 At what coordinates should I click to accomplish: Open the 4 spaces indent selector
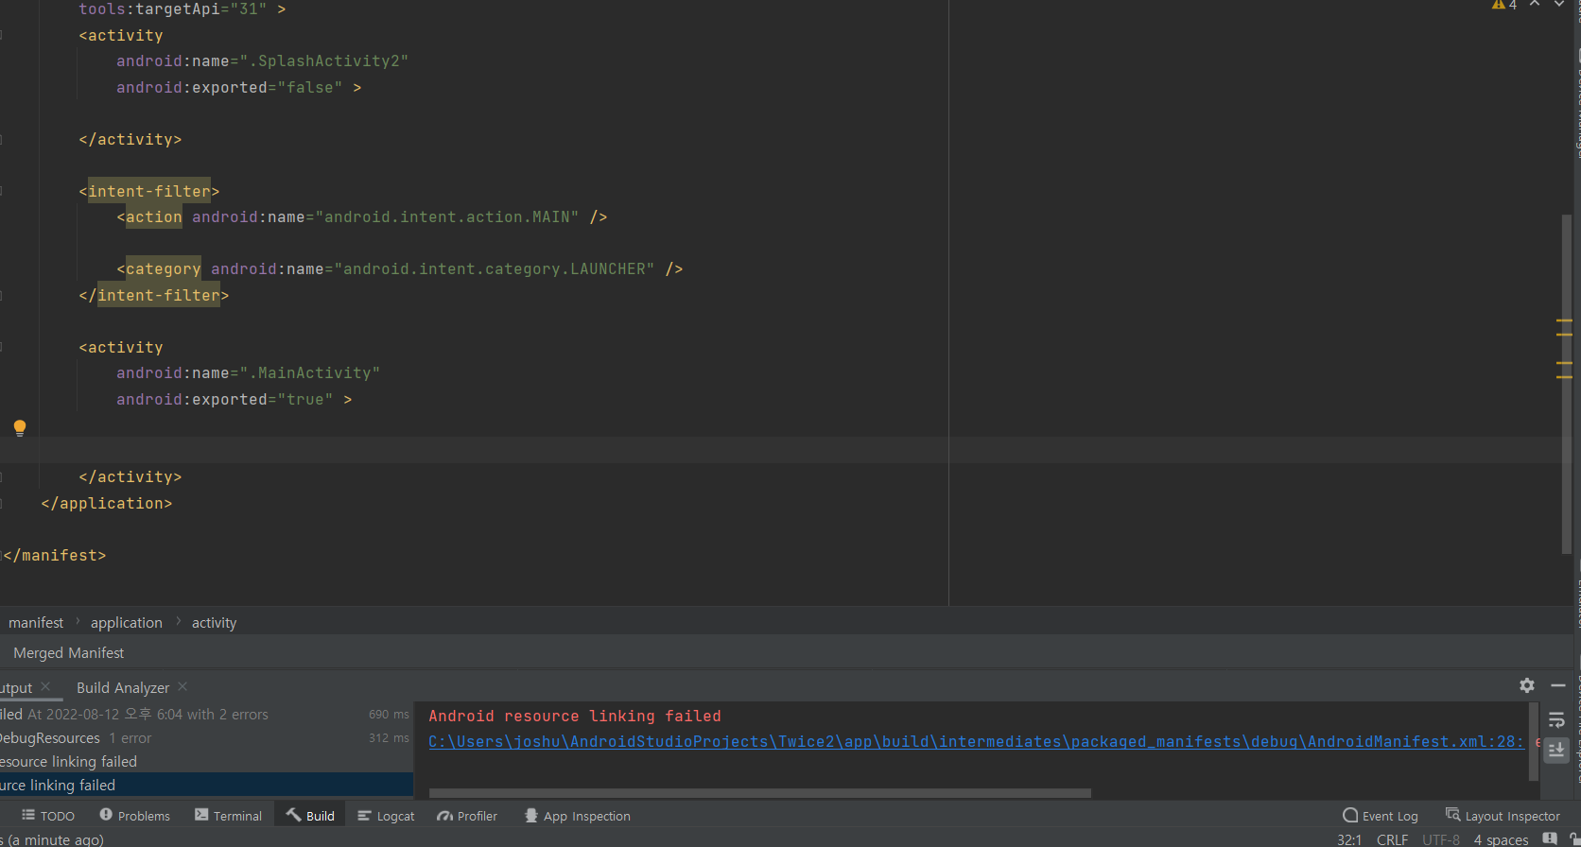(x=1501, y=839)
